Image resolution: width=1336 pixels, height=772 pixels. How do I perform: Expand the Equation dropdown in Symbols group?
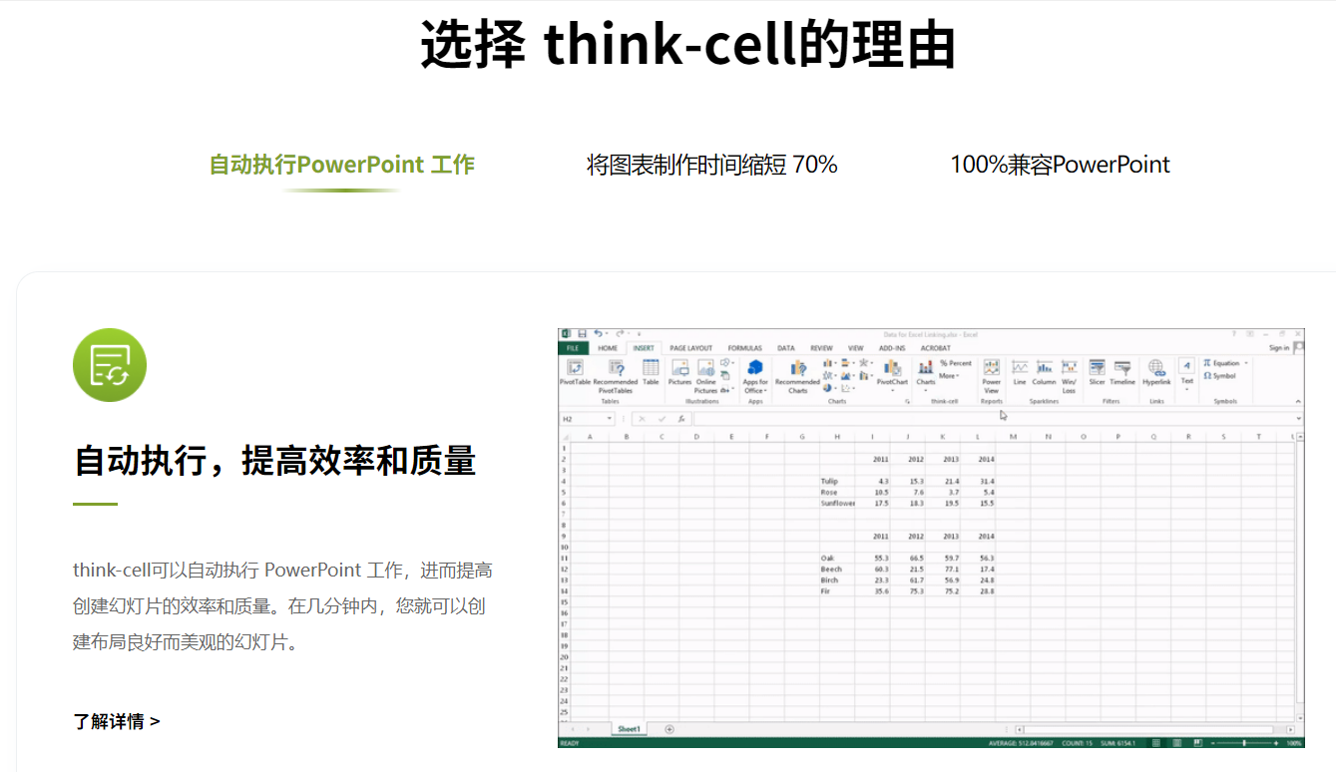pyautogui.click(x=1246, y=363)
